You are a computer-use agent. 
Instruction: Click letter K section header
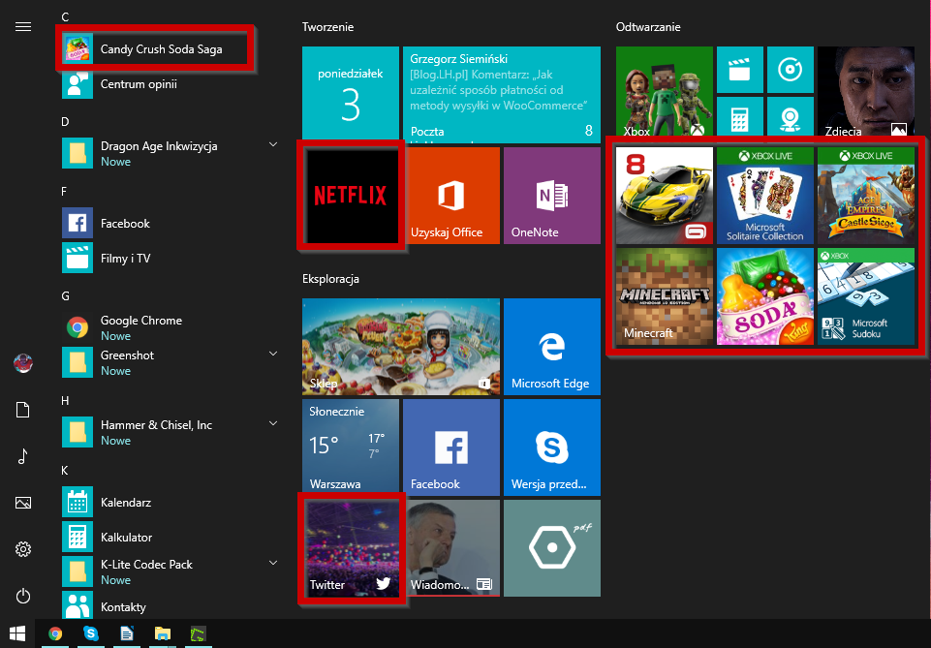[65, 471]
